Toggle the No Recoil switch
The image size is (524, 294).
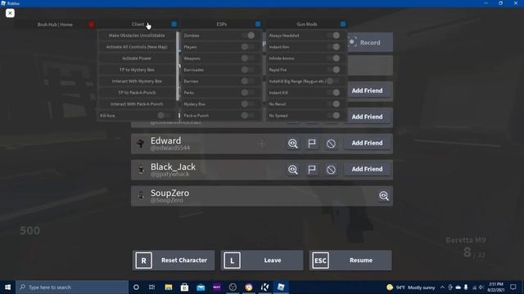(x=333, y=104)
